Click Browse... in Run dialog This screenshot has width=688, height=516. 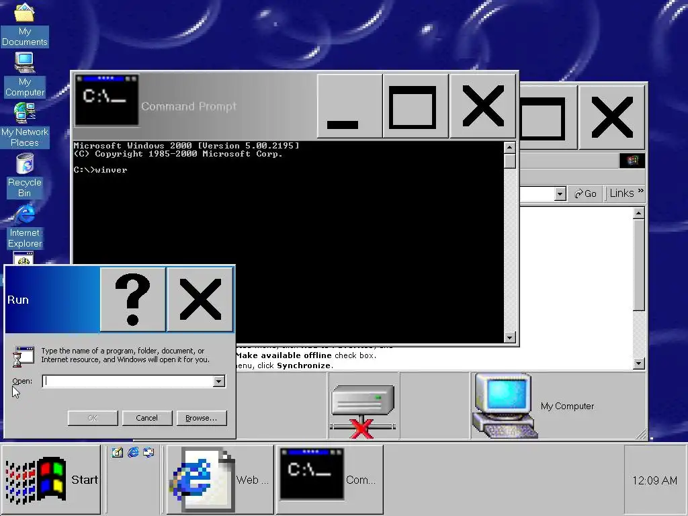click(x=202, y=418)
